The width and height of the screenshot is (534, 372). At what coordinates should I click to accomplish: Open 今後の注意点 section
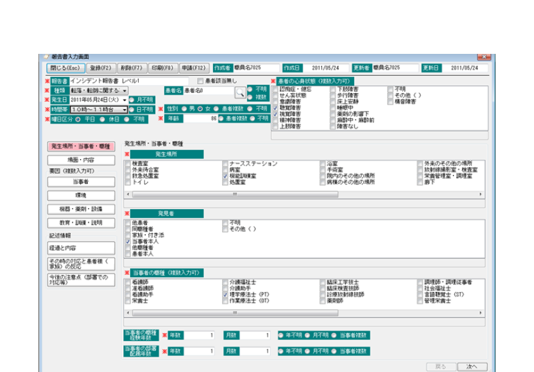coord(81,280)
